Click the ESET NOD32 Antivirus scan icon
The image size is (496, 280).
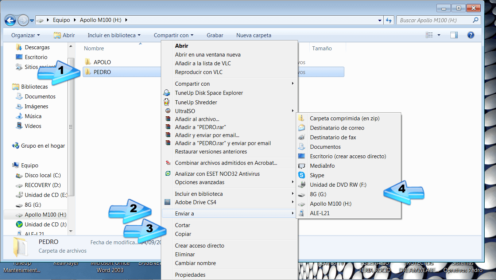167,174
